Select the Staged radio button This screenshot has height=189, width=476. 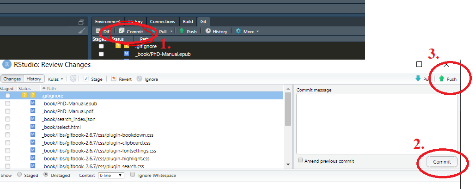point(19,175)
